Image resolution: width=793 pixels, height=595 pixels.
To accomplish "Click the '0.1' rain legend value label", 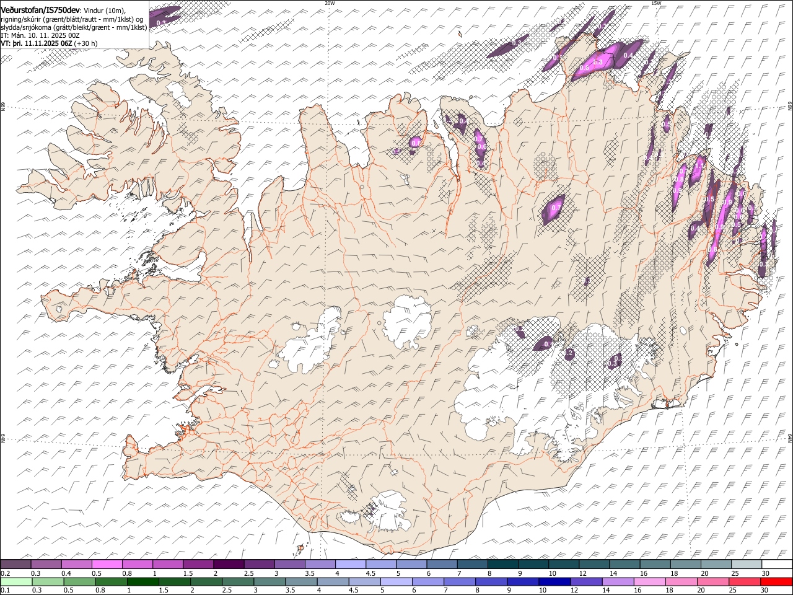I will [5, 591].
